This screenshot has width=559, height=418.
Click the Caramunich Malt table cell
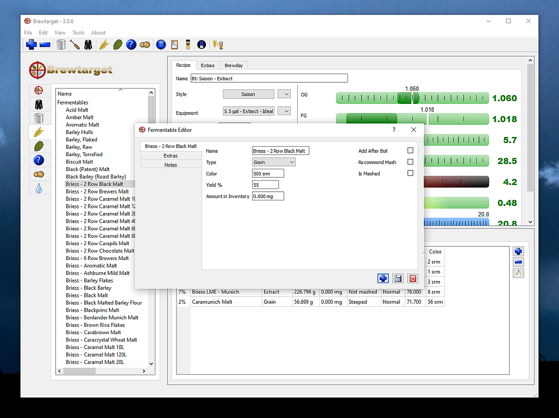click(x=226, y=302)
